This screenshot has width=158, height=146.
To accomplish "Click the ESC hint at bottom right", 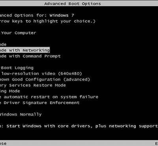I will pyautogui.click(x=156, y=144).
